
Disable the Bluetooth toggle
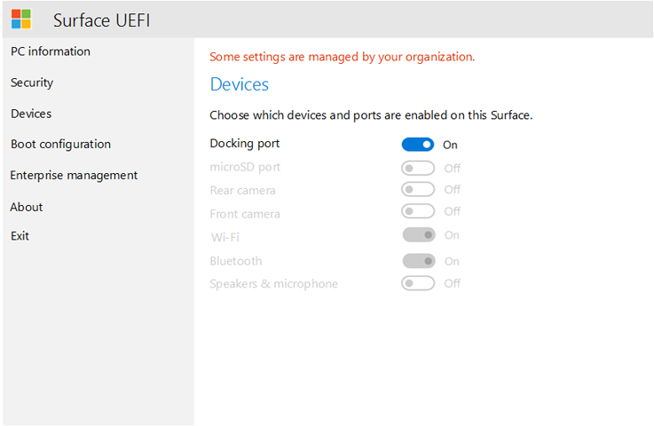418,261
